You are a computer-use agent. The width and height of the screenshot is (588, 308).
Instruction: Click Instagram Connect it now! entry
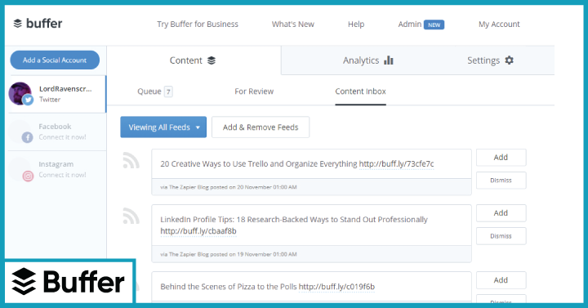tap(57, 170)
